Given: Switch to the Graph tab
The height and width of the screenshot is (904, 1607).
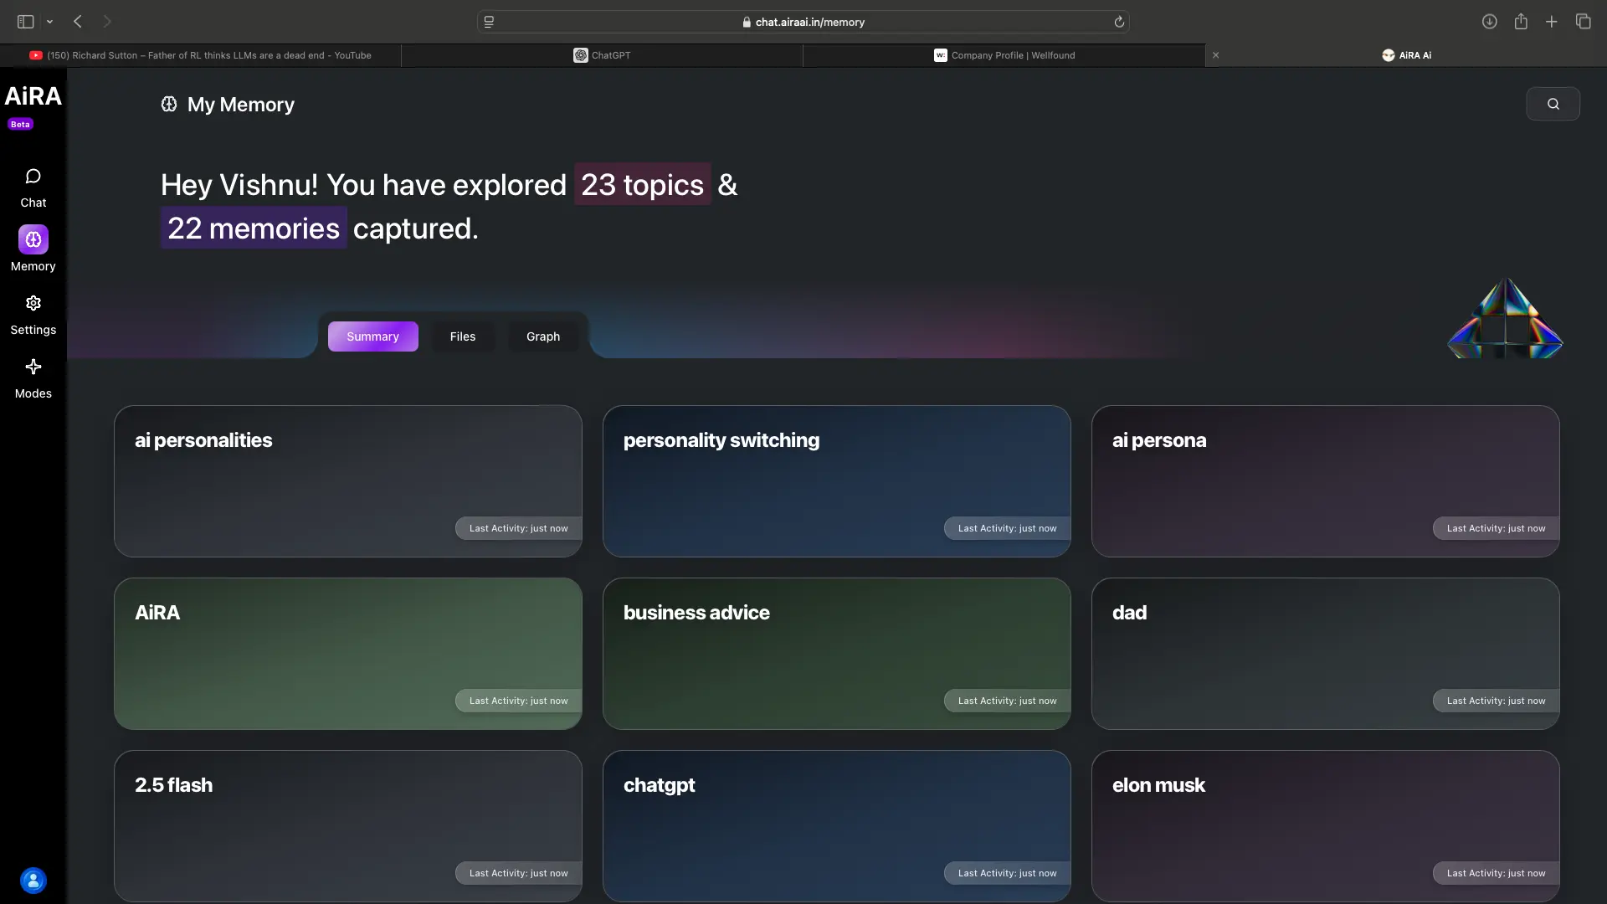Looking at the screenshot, I should [x=542, y=336].
